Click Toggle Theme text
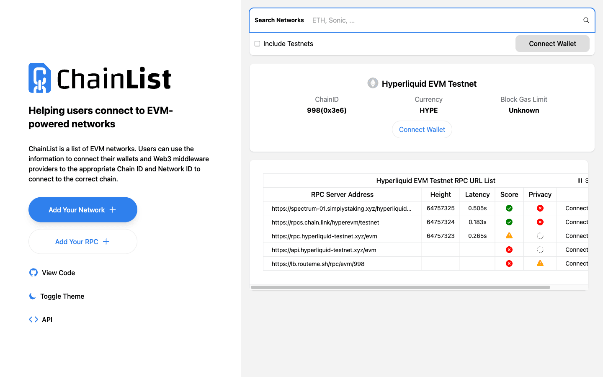 (62, 296)
